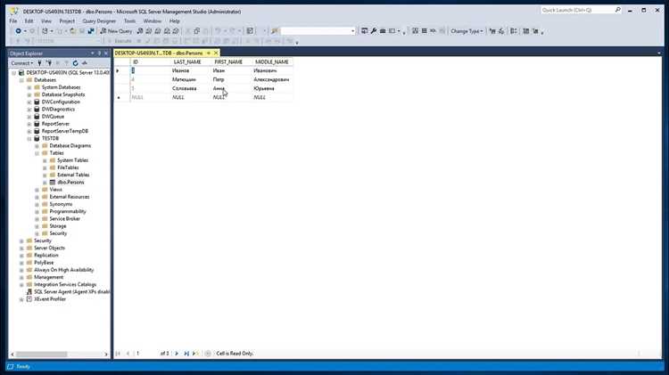This screenshot has width=669, height=375.
Task: Go to new row navigation icon
Action: (195, 354)
